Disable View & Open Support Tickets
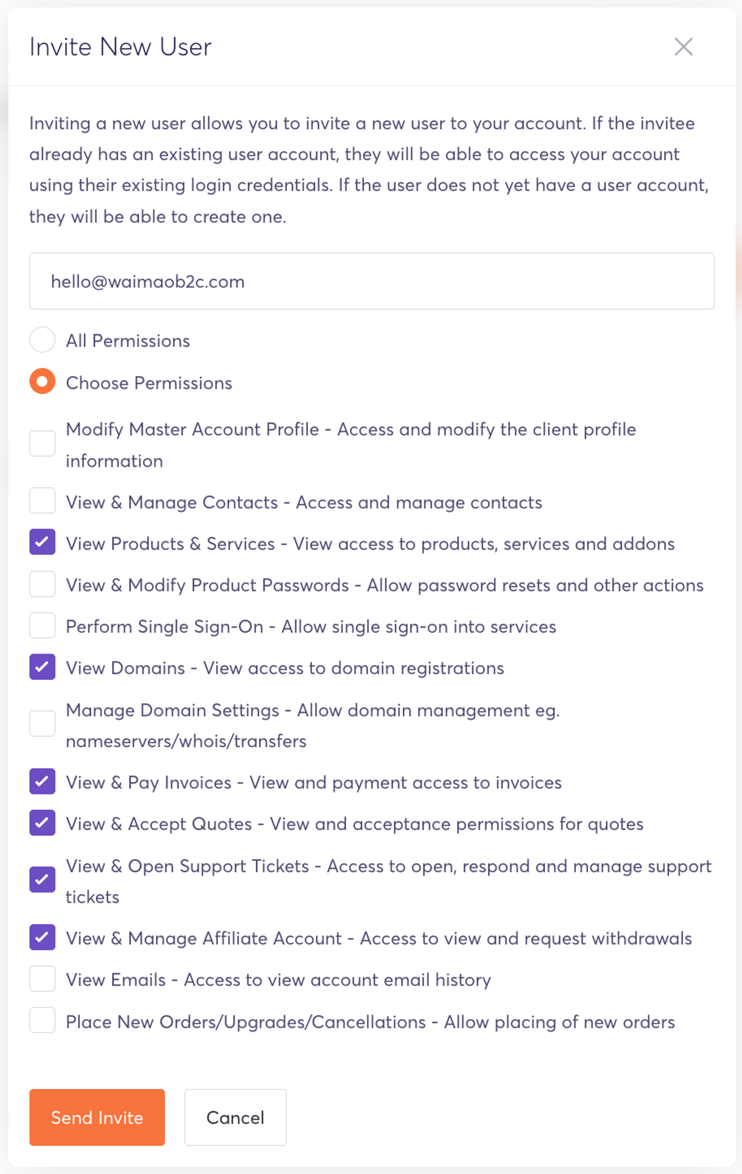742x1174 pixels. [43, 880]
